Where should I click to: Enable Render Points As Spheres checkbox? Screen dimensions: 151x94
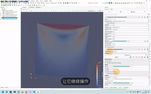point(105,74)
